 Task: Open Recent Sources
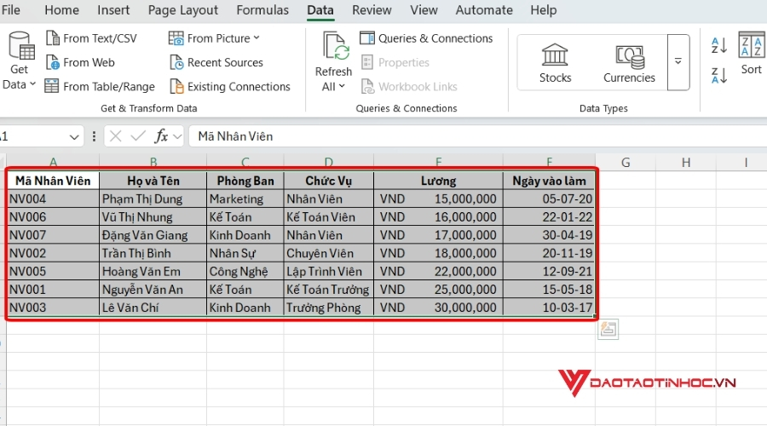point(216,62)
